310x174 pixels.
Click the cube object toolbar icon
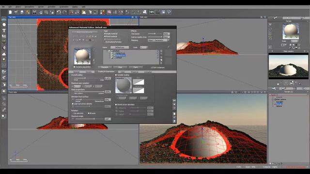(90, 12)
